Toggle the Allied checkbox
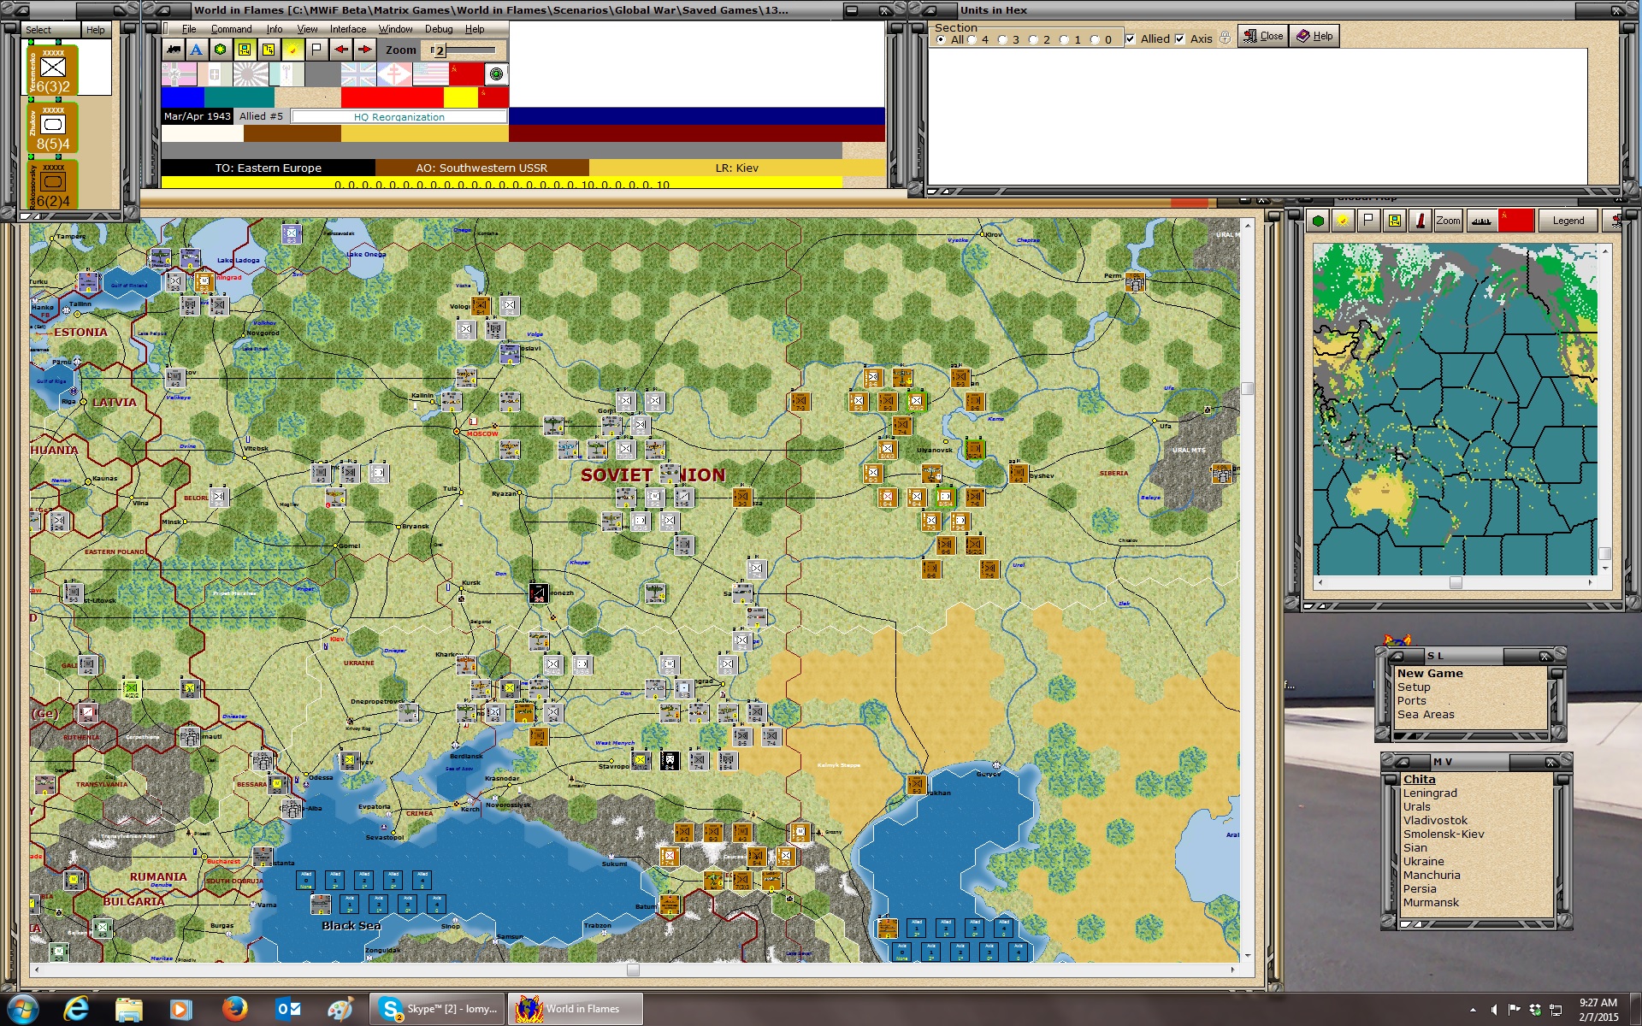This screenshot has height=1026, width=1642. pyautogui.click(x=1131, y=38)
